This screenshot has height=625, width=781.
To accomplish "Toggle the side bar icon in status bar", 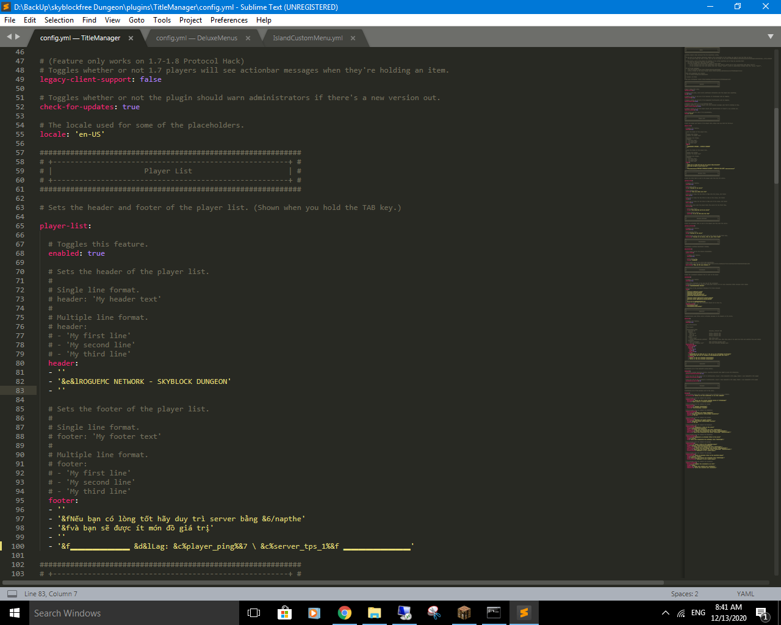I will pos(12,594).
